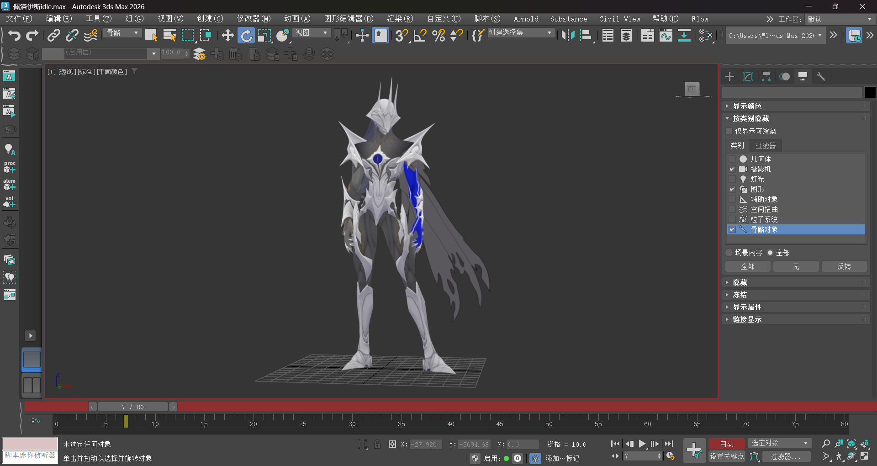Click the 7 / 80 time slider
The image size is (877, 466).
click(133, 407)
